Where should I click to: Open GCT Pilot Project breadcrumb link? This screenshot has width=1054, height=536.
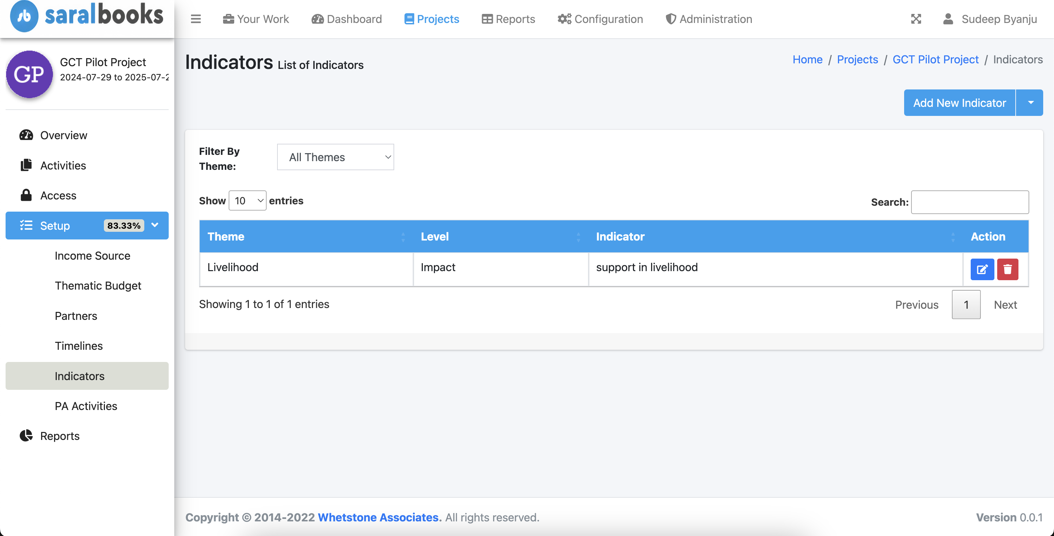click(x=935, y=59)
